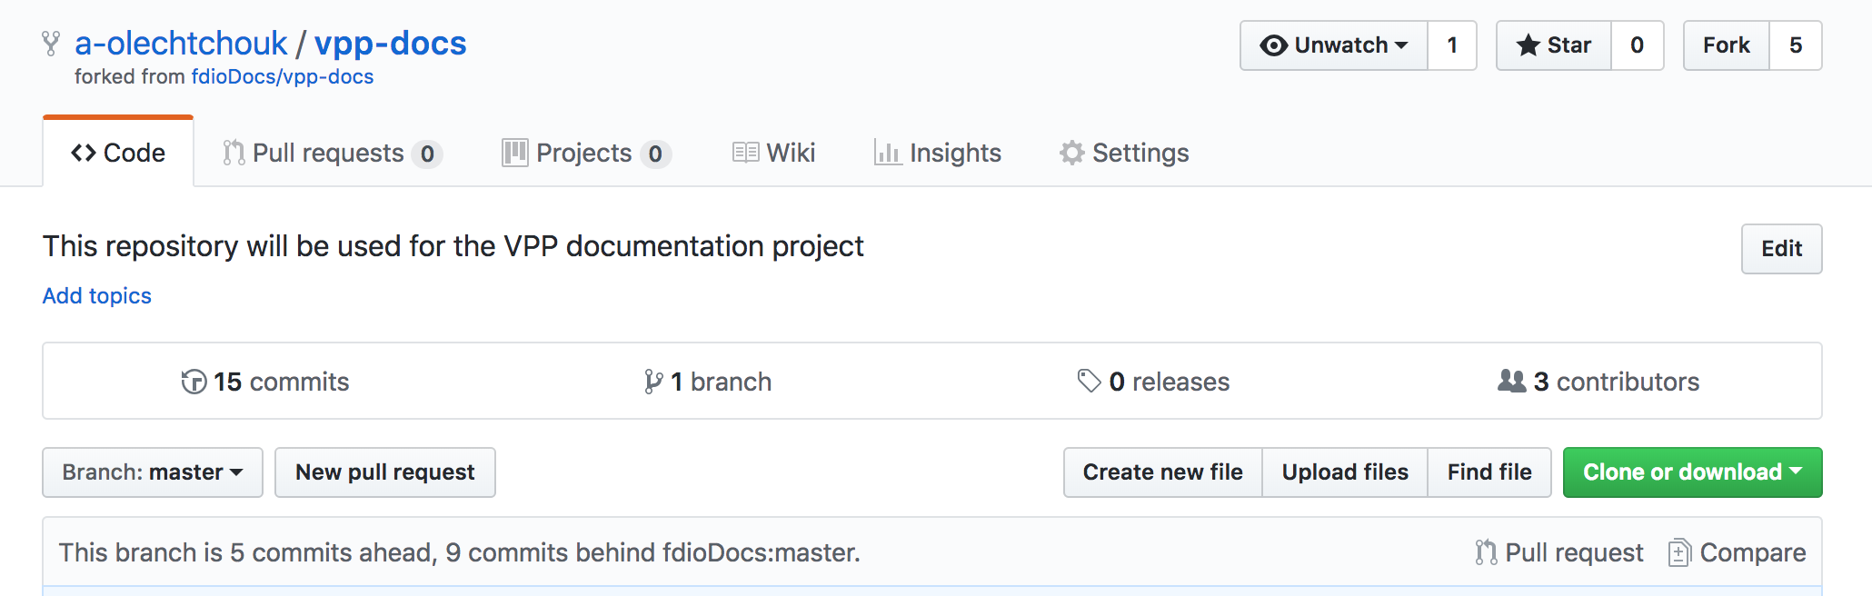The height and width of the screenshot is (596, 1872).
Task: Click the people icon beside 3 contributors
Action: (x=1511, y=381)
